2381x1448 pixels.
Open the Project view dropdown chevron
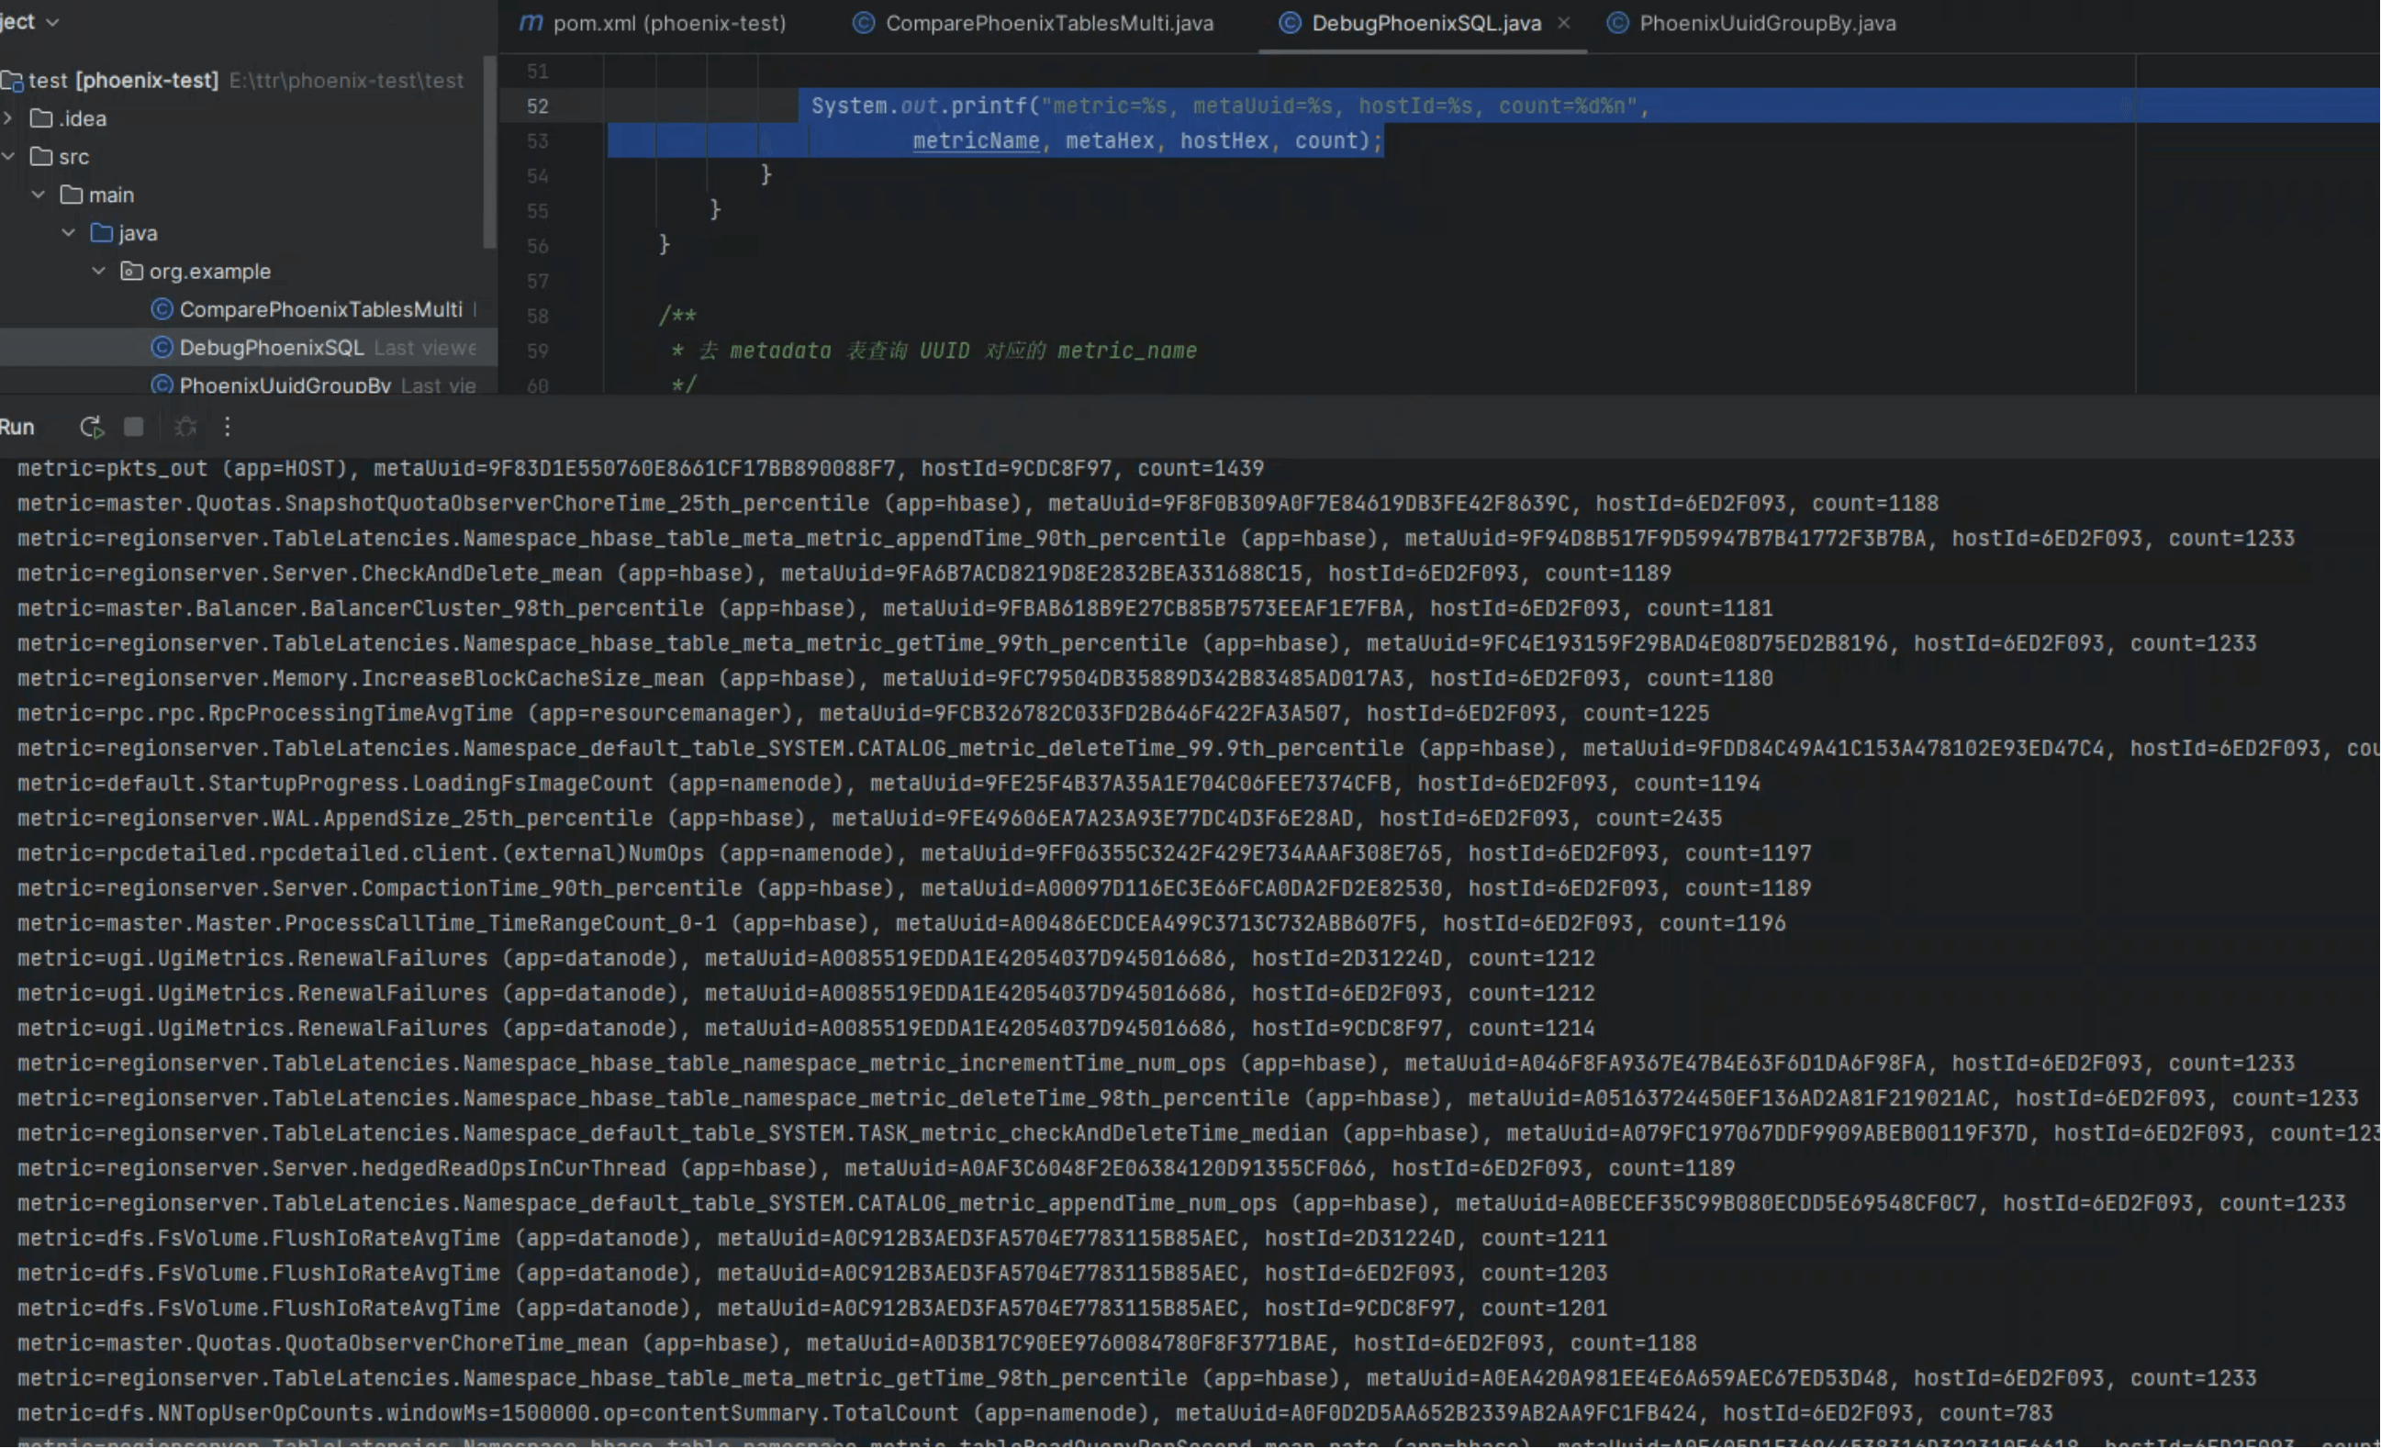[x=52, y=22]
